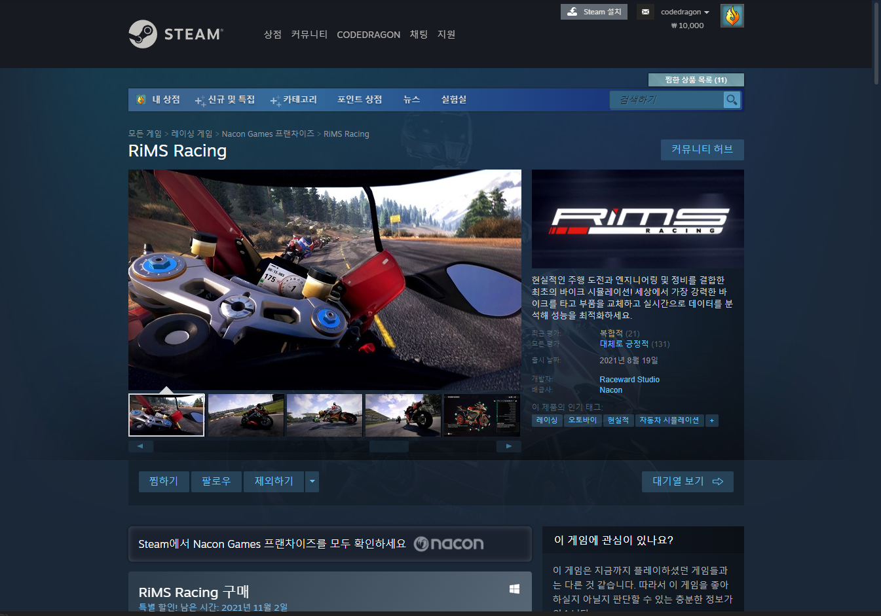
Task: Click the 2021년 8월 19일 release date text
Action: (x=629, y=360)
